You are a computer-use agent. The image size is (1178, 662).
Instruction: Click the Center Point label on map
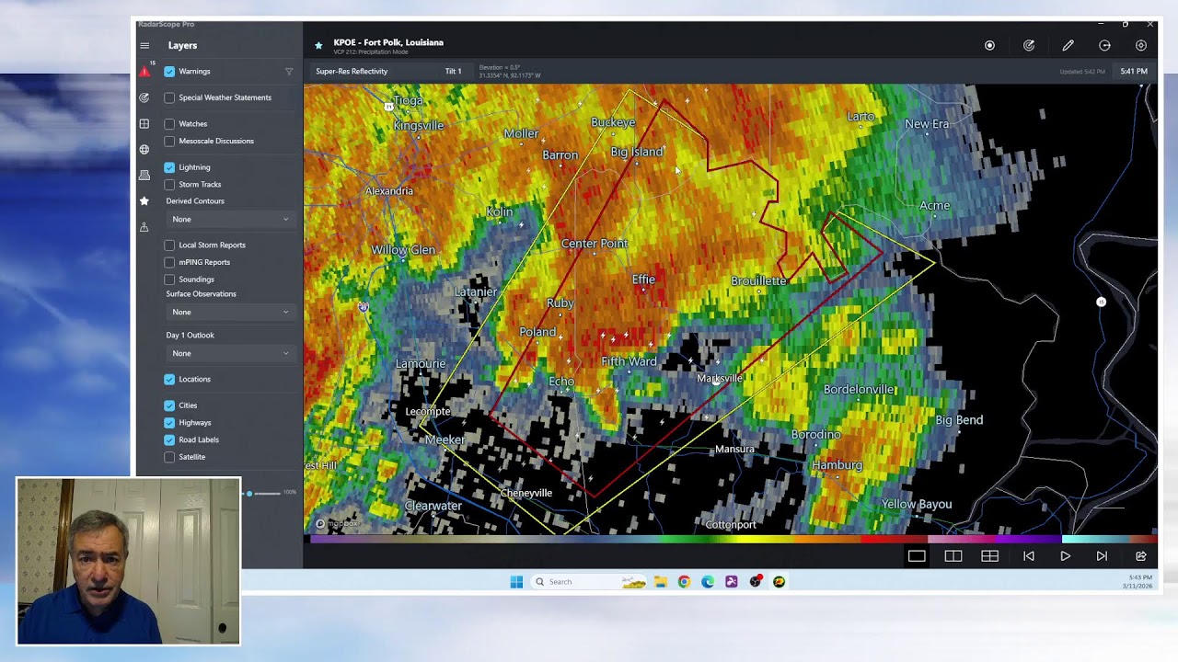click(595, 243)
